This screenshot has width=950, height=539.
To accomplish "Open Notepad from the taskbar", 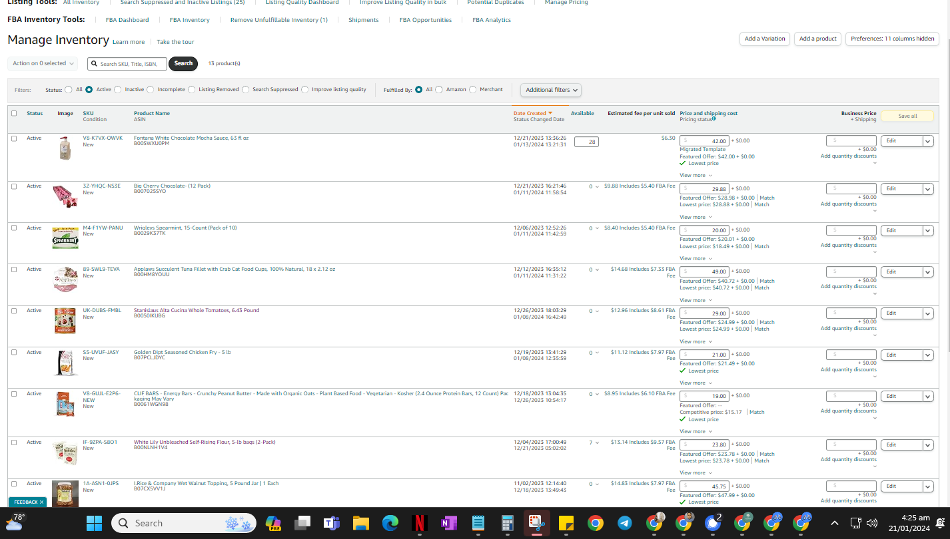I will pyautogui.click(x=478, y=523).
